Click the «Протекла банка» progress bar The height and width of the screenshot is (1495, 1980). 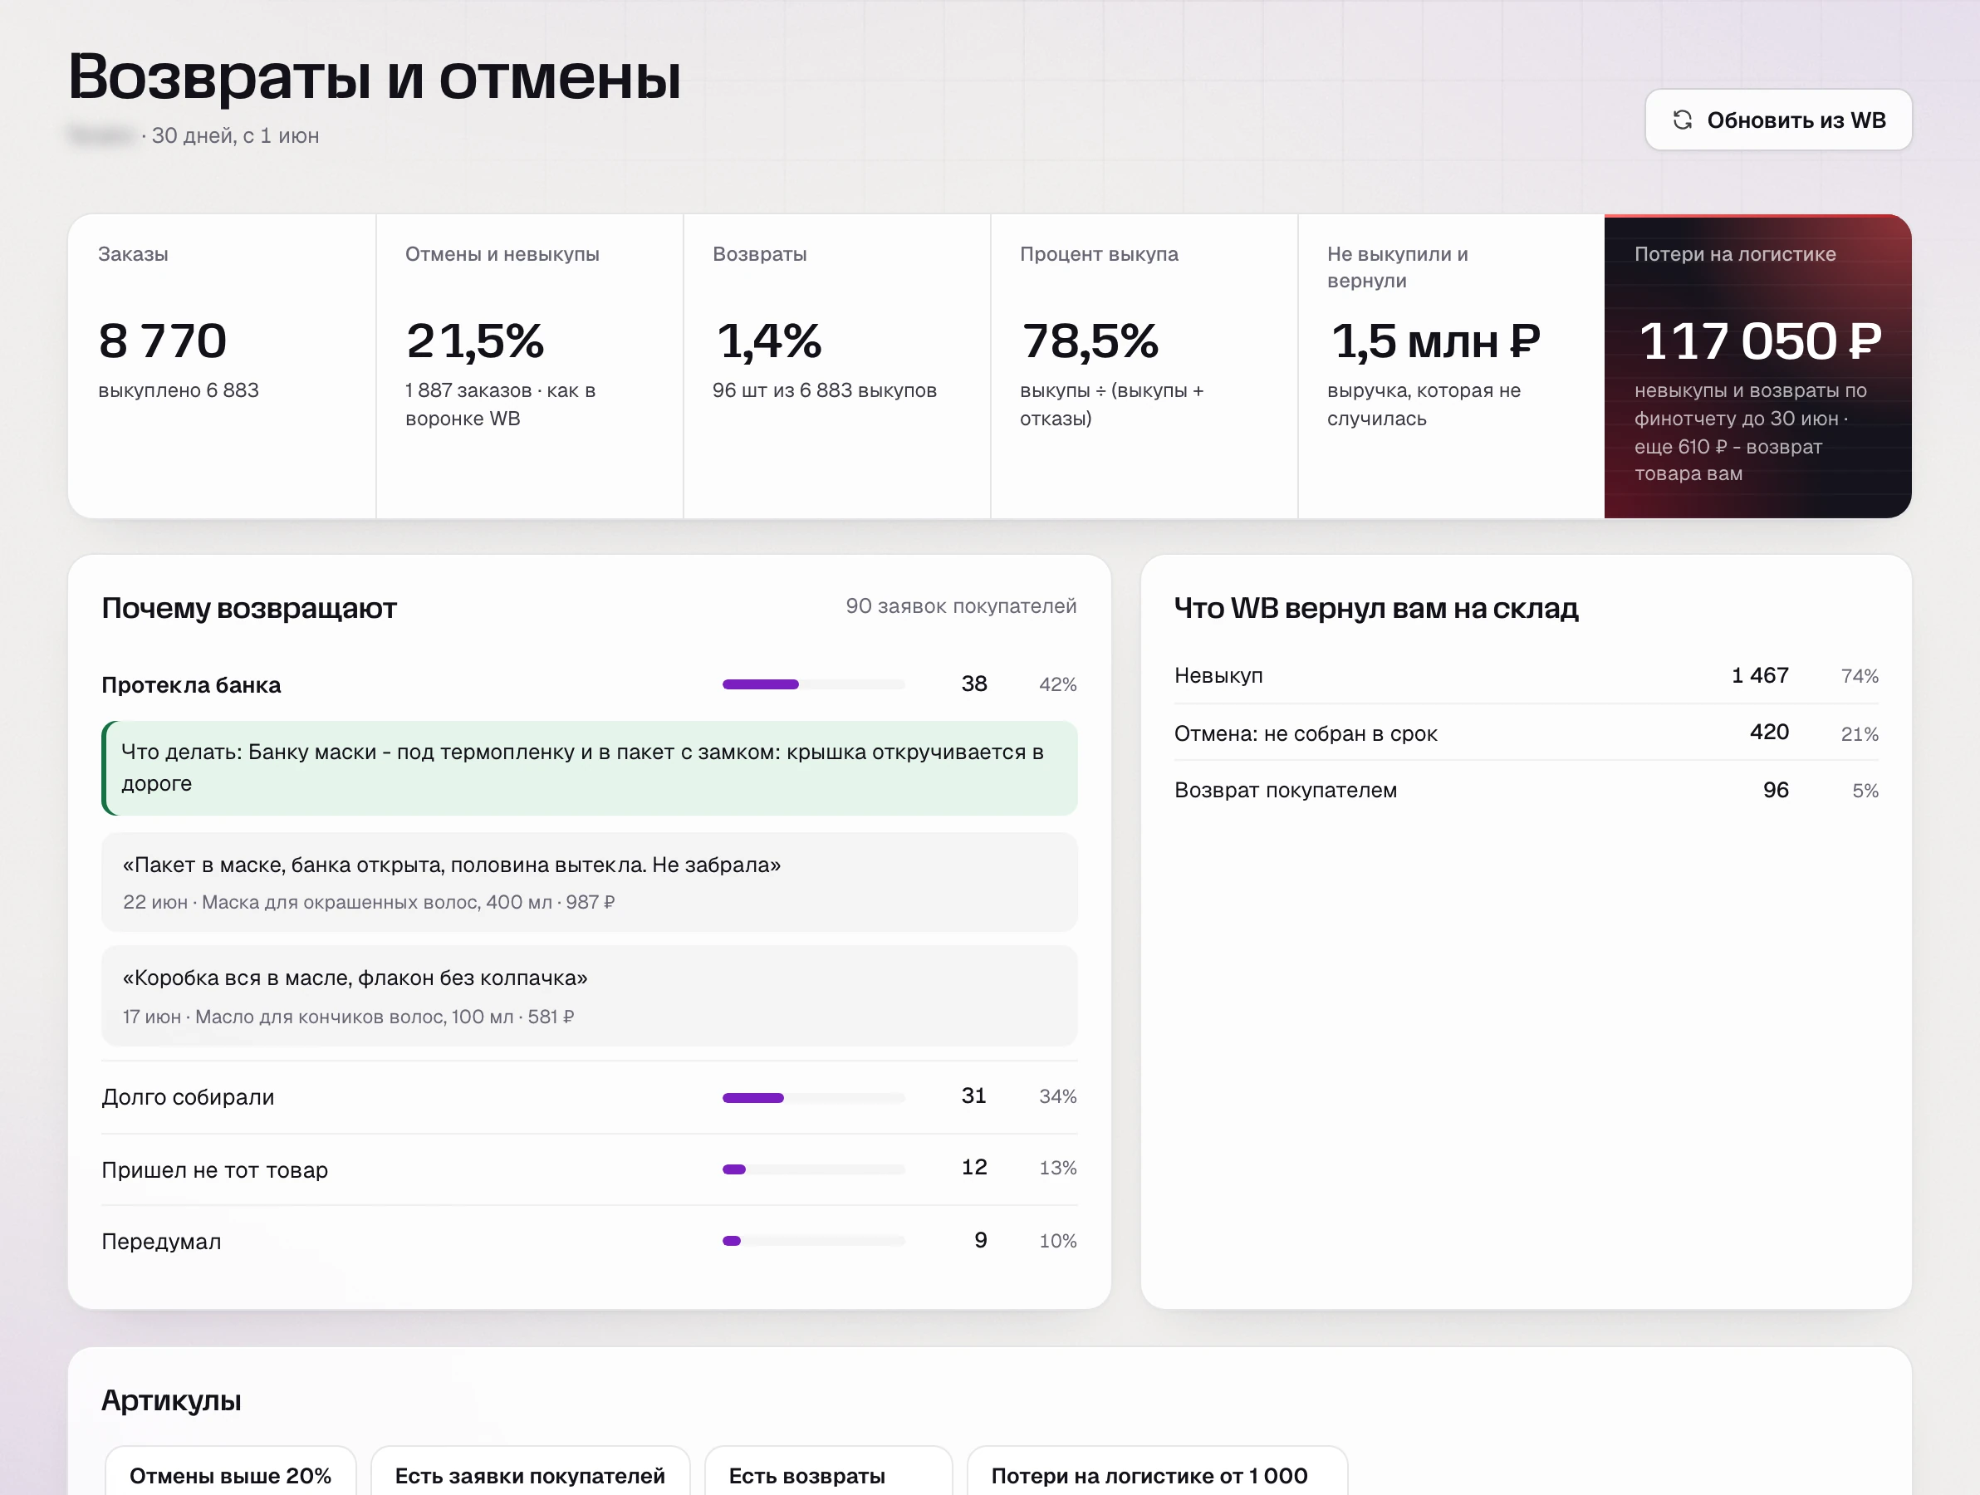[814, 685]
